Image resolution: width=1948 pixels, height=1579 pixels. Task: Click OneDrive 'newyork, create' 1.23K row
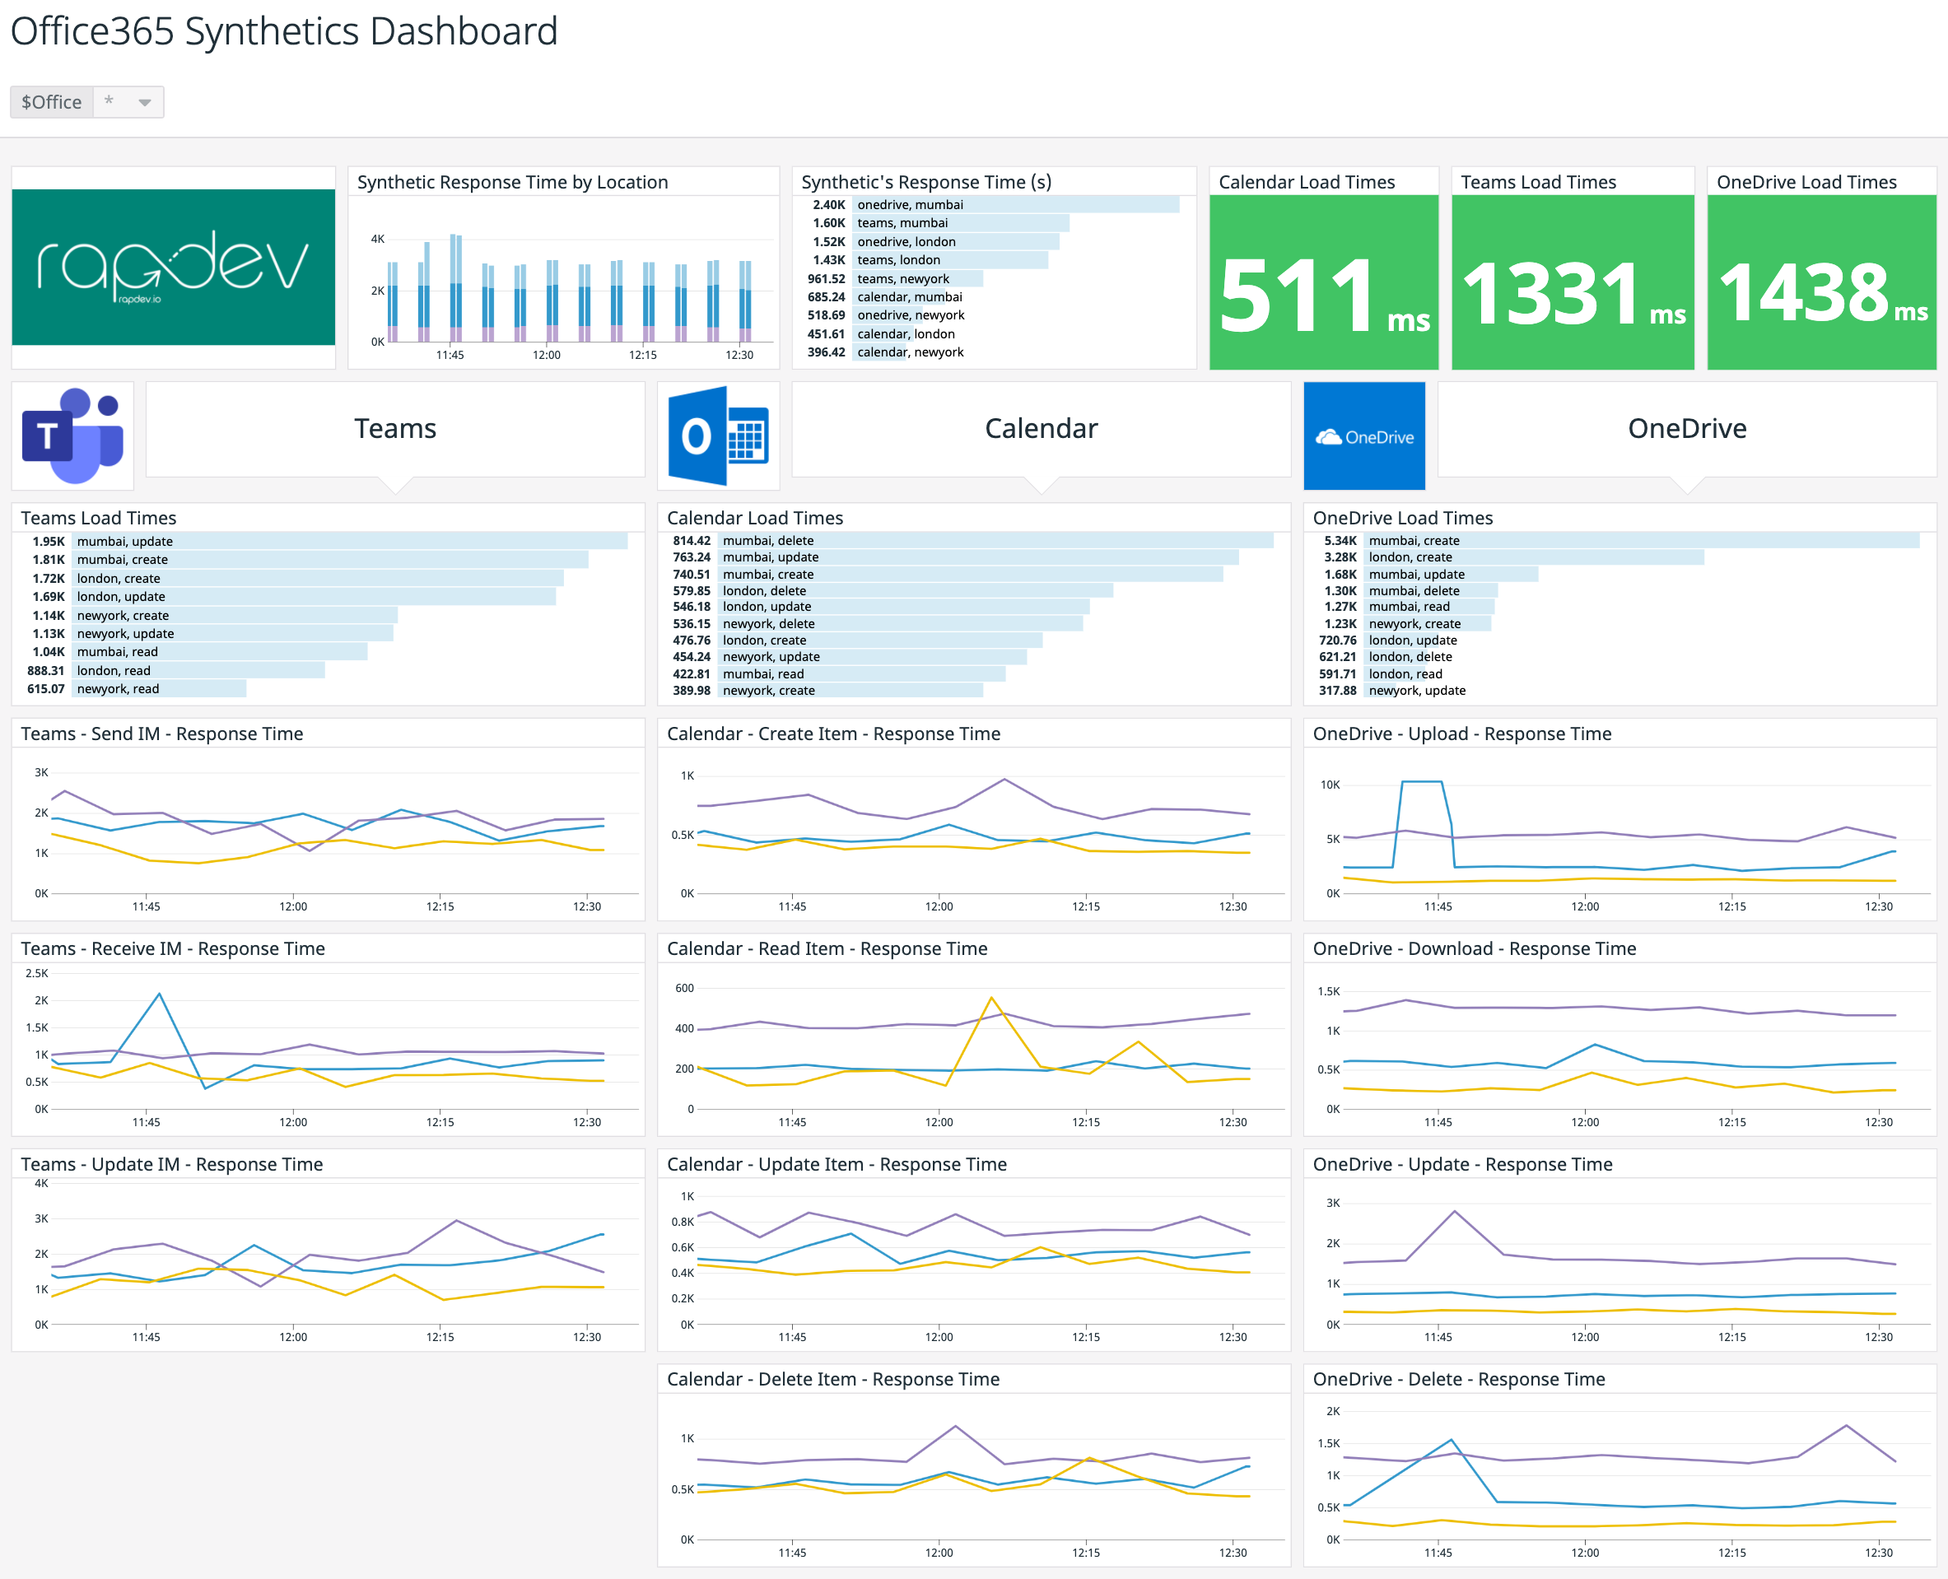coord(1619,624)
